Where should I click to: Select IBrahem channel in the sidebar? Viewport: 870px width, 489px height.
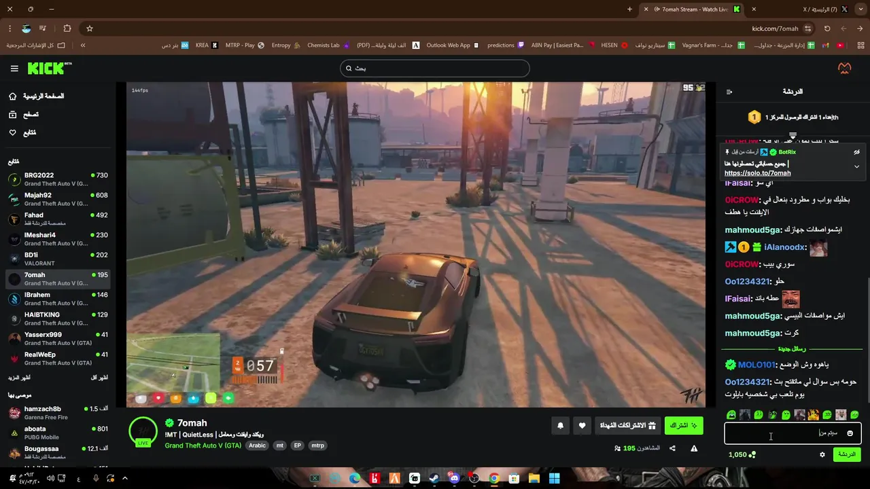(x=58, y=299)
